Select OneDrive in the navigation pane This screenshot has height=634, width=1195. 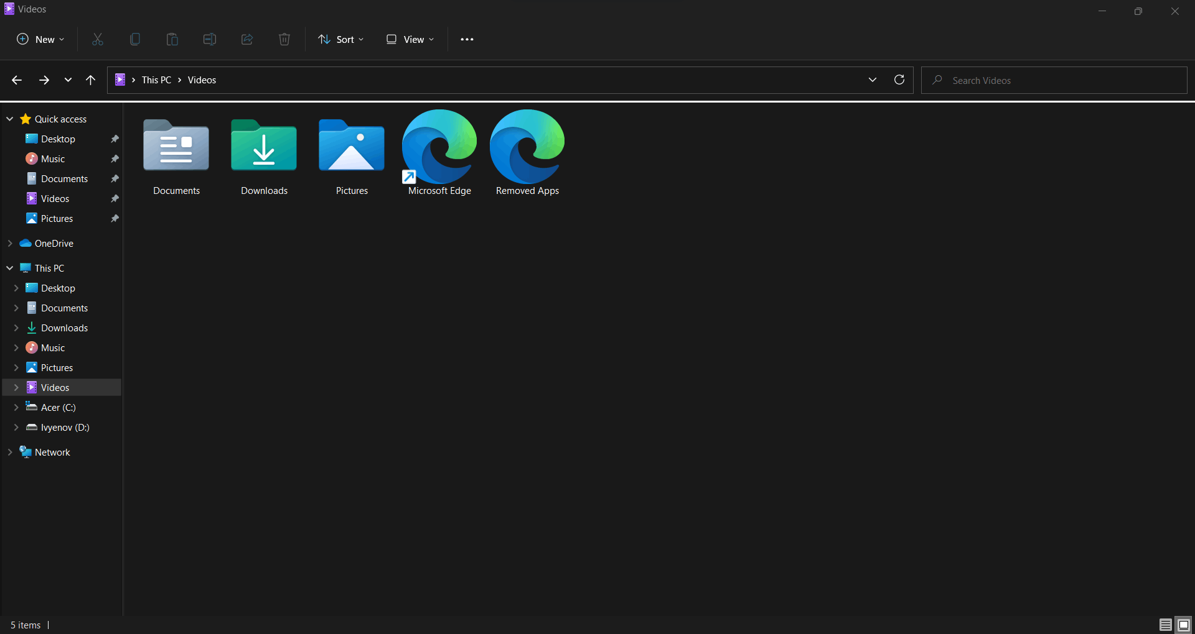[54, 243]
